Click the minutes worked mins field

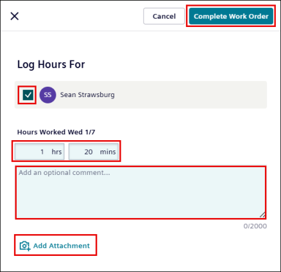[x=94, y=152]
